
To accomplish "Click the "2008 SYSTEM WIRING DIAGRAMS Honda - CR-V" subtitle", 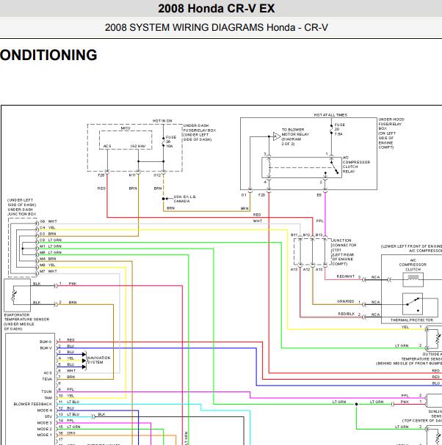I will (217, 28).
